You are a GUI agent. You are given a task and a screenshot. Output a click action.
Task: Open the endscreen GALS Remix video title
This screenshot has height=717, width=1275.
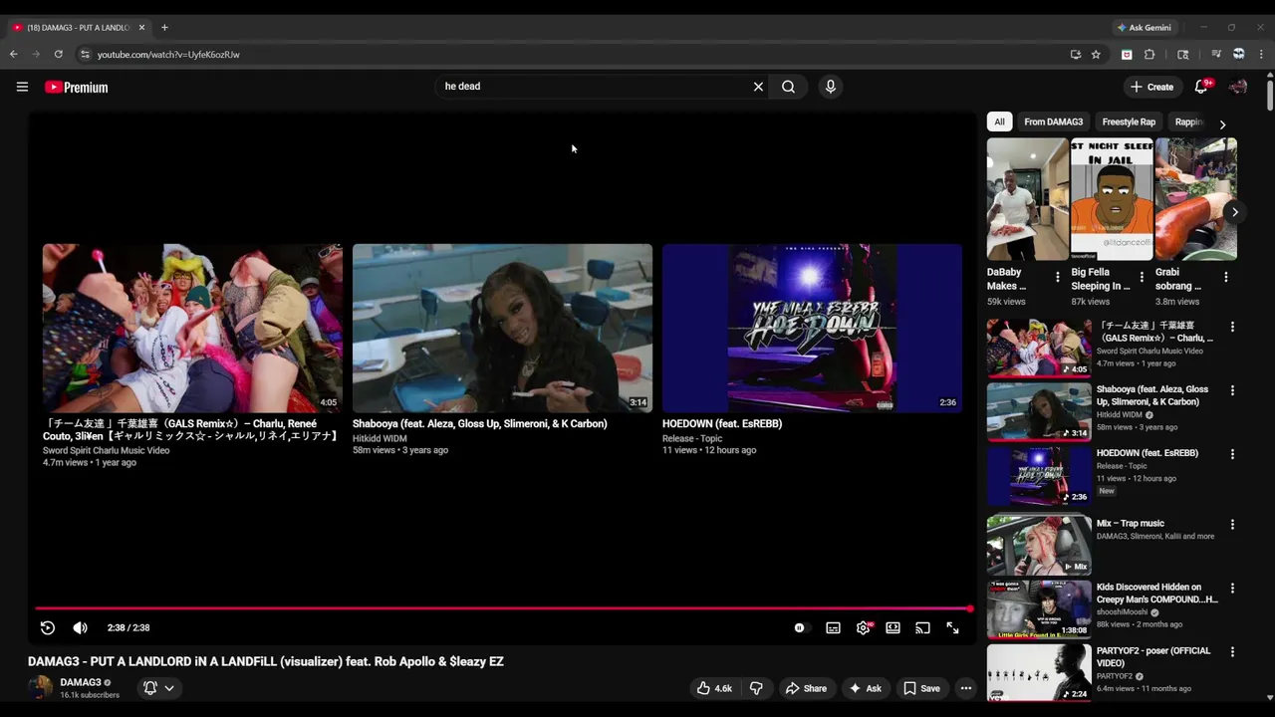click(190, 430)
